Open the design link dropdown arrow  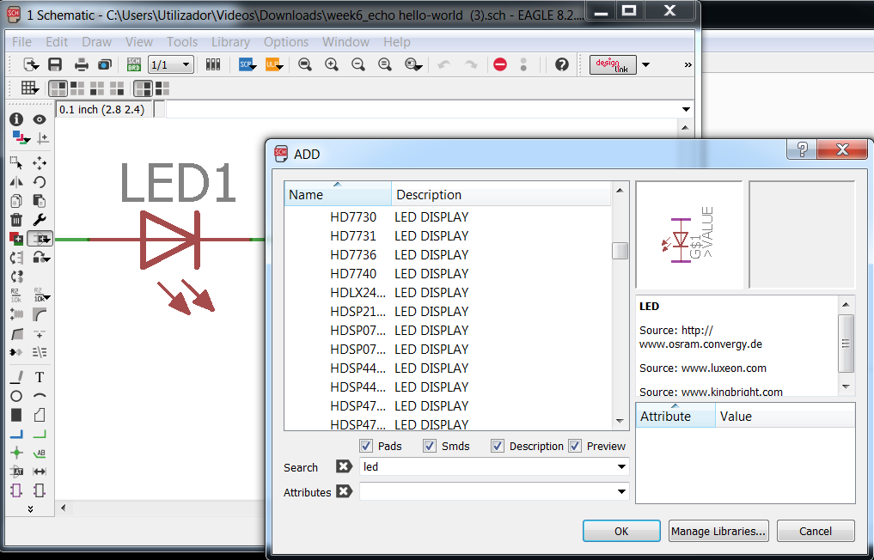645,64
